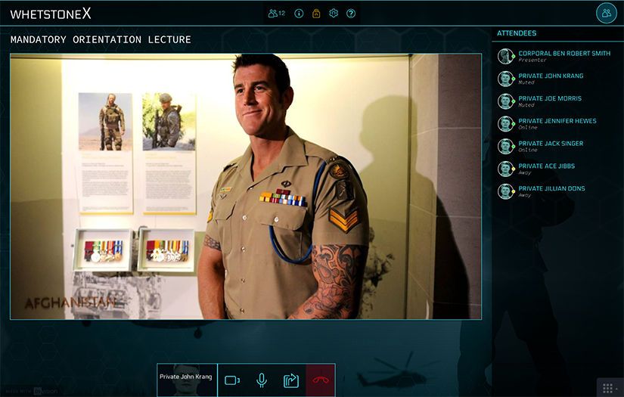624x397 pixels.
Task: Click the share screen icon
Action: coord(291,380)
